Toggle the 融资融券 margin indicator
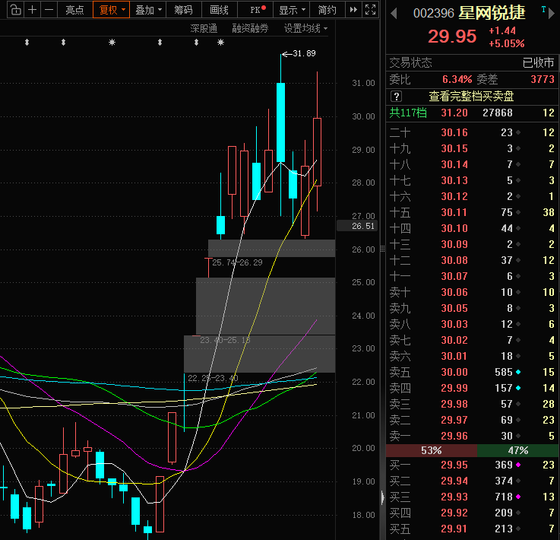Screen dimensions: 560x540 click(x=250, y=29)
